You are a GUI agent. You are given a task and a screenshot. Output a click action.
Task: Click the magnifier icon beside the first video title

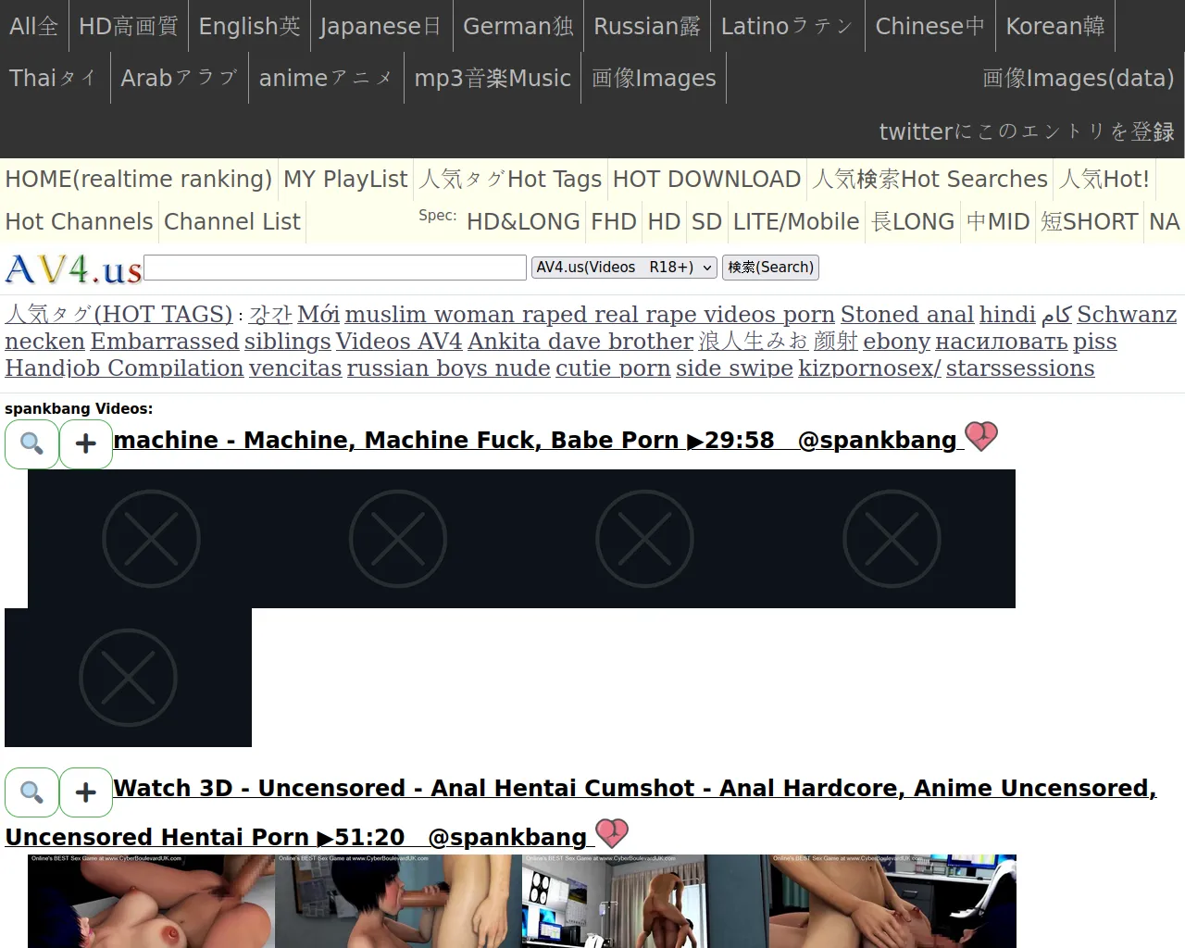32,444
